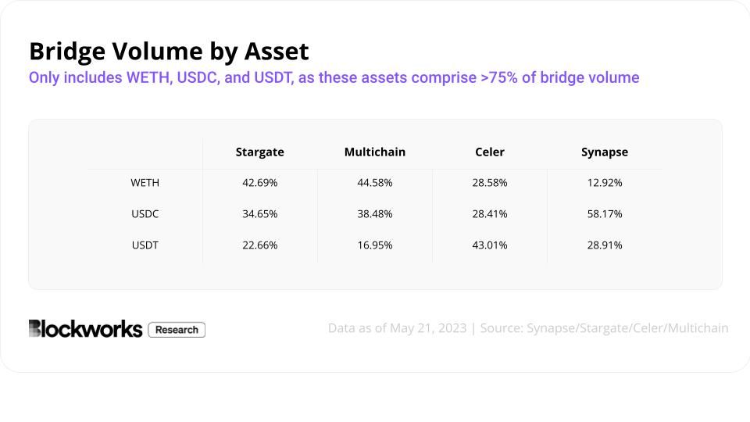The width and height of the screenshot is (750, 422).
Task: Click the WETH row label
Action: click(x=145, y=183)
